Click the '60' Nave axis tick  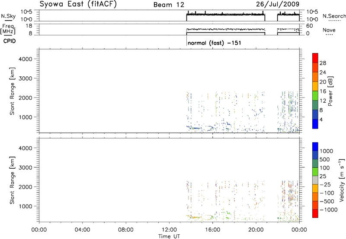[x=310, y=26]
